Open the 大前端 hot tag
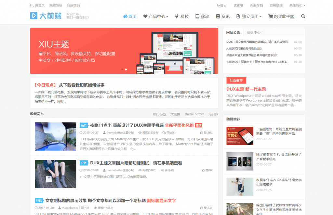Image resolution: width=333 pixels, height=215 pixels. [x=175, y=114]
